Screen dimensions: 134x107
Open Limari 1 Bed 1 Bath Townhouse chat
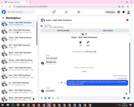coord(18,69)
